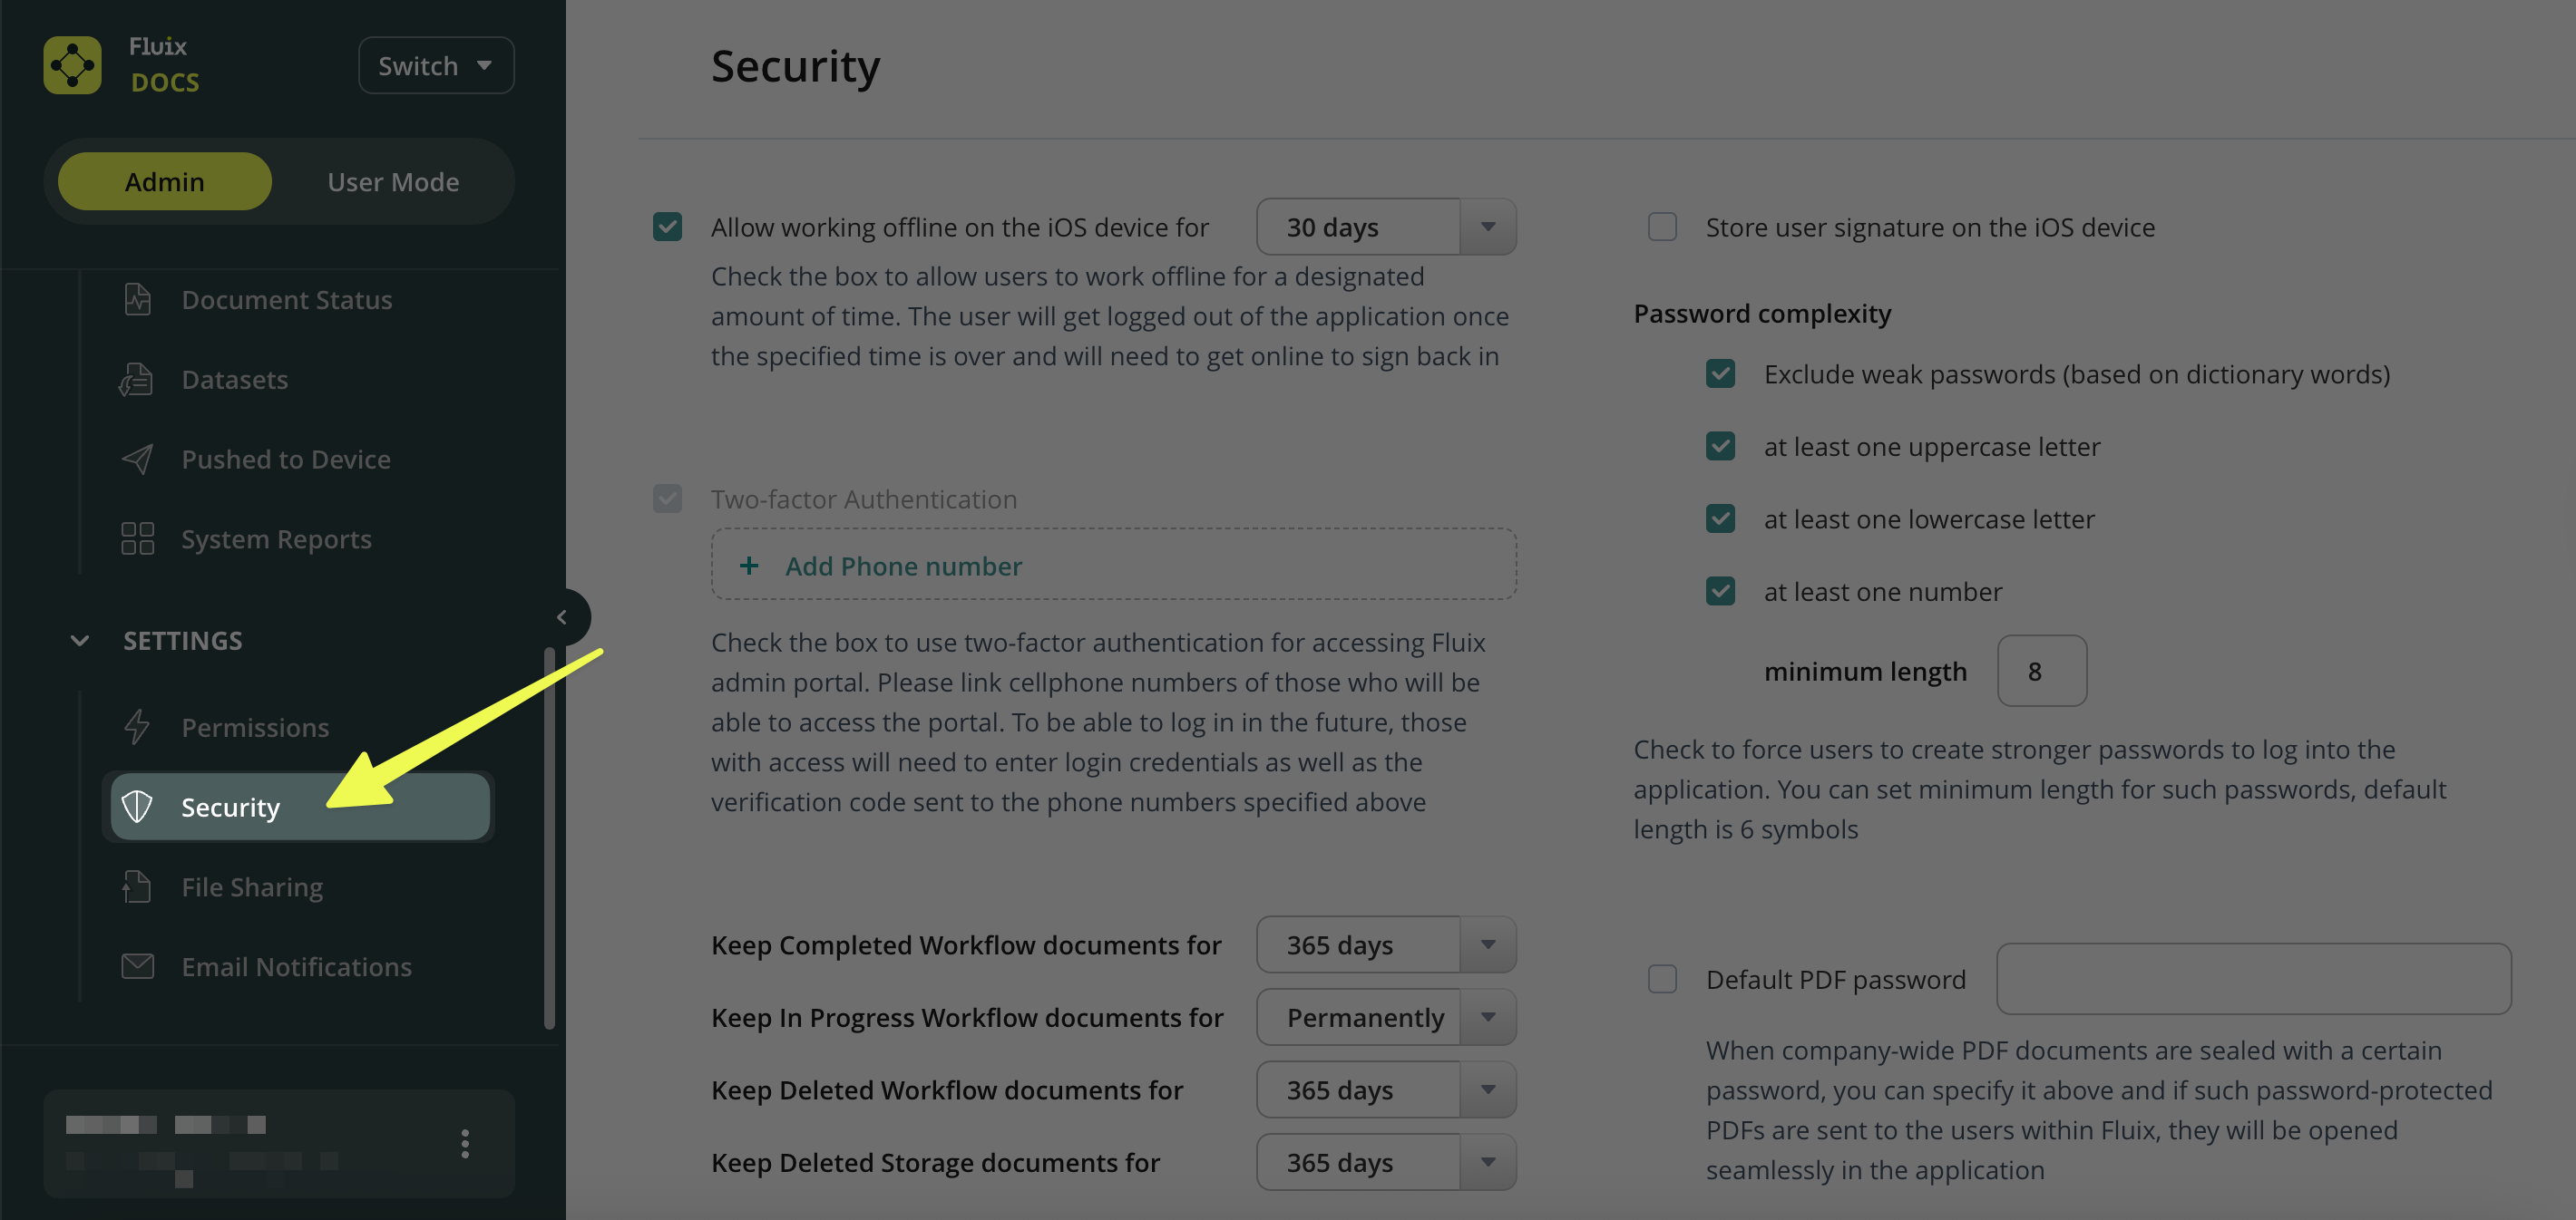
Task: Click the Add Phone number link
Action: coord(903,566)
